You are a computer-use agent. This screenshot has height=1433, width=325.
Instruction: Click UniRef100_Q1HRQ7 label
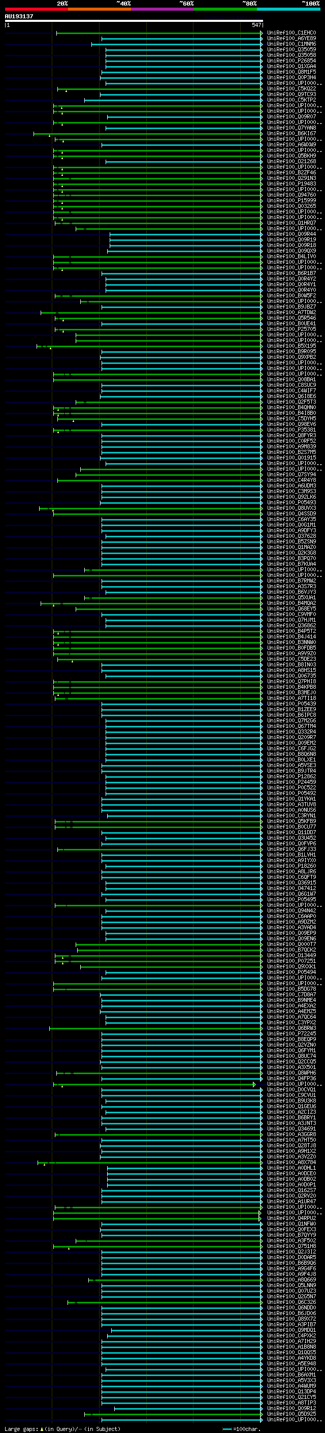[291, 223]
